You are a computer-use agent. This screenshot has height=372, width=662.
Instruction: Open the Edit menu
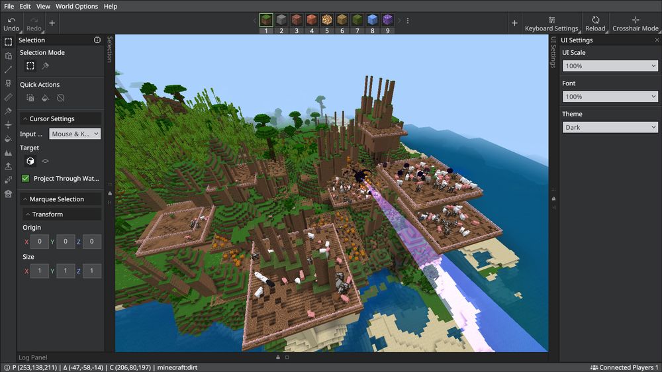(x=25, y=7)
